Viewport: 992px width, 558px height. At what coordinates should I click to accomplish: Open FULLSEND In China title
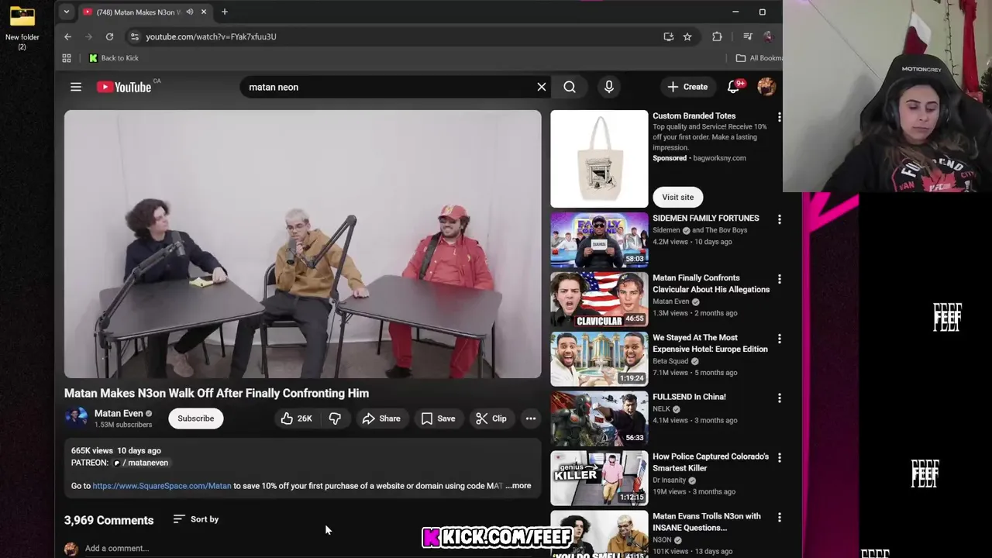(x=689, y=397)
